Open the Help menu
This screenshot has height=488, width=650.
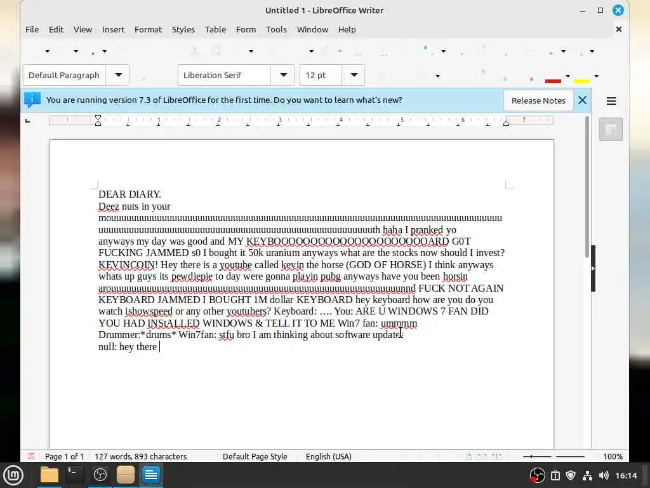click(x=347, y=29)
